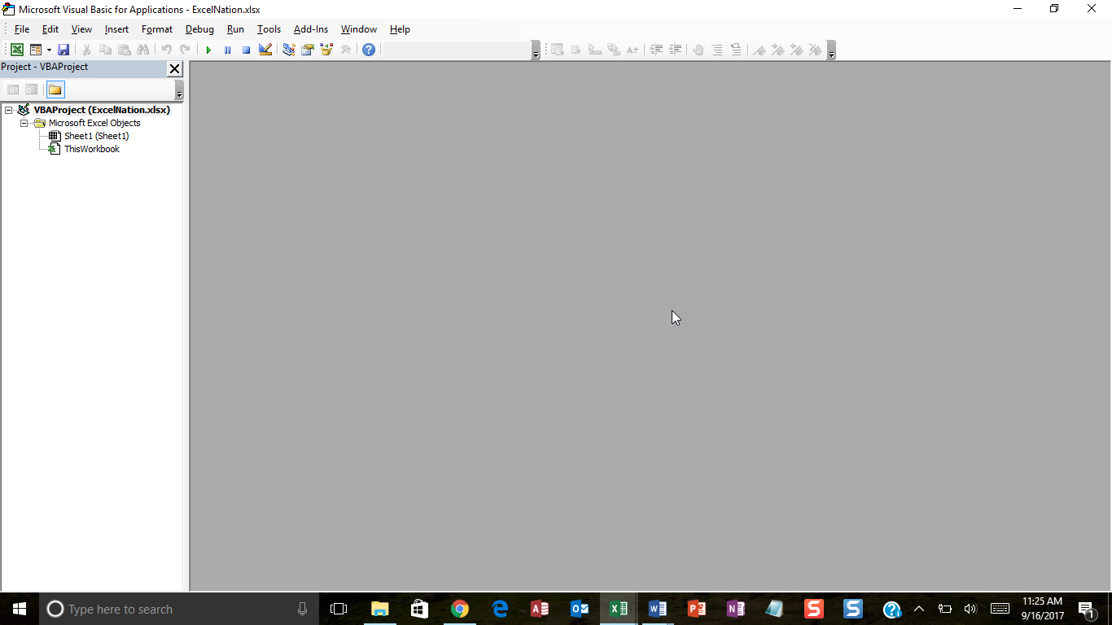This screenshot has width=1112, height=625.
Task: Toggle Breakpoint hand icon
Action: coord(698,50)
